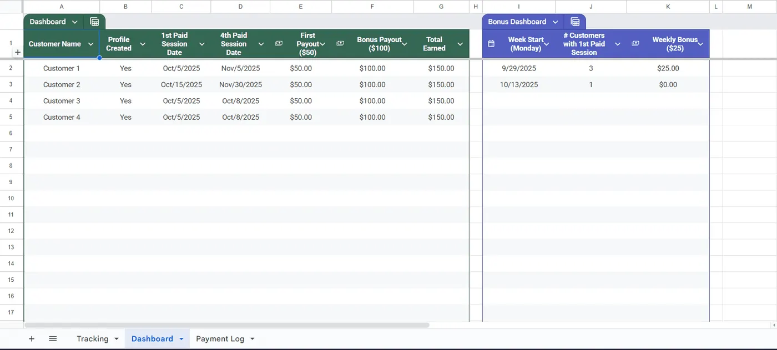Screen dimensions: 777x350
Task: Select column M header
Action: pos(750,7)
